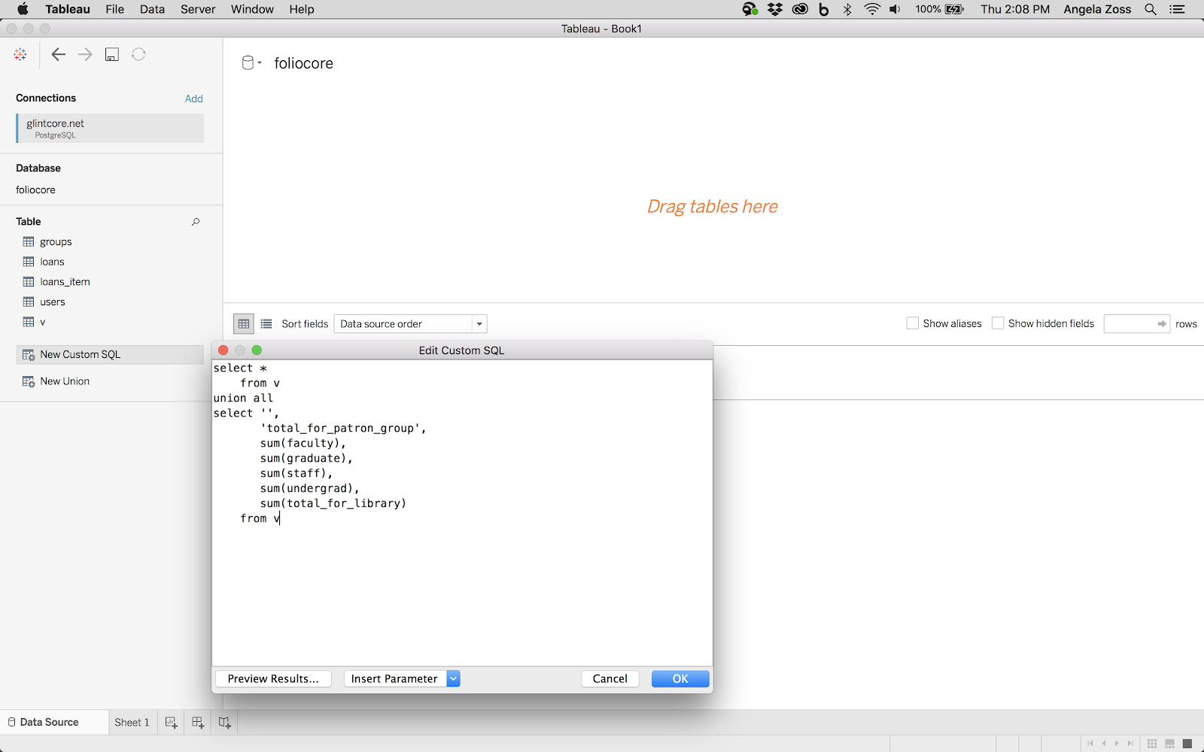
Task: Show the filmstrip view icon in status bar
Action: click(1169, 744)
